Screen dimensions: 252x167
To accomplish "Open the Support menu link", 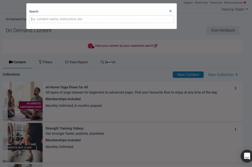I will coord(188,3).
